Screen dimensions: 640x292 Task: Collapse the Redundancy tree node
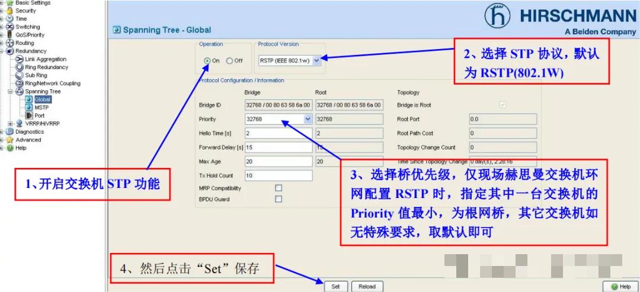pos(2,51)
